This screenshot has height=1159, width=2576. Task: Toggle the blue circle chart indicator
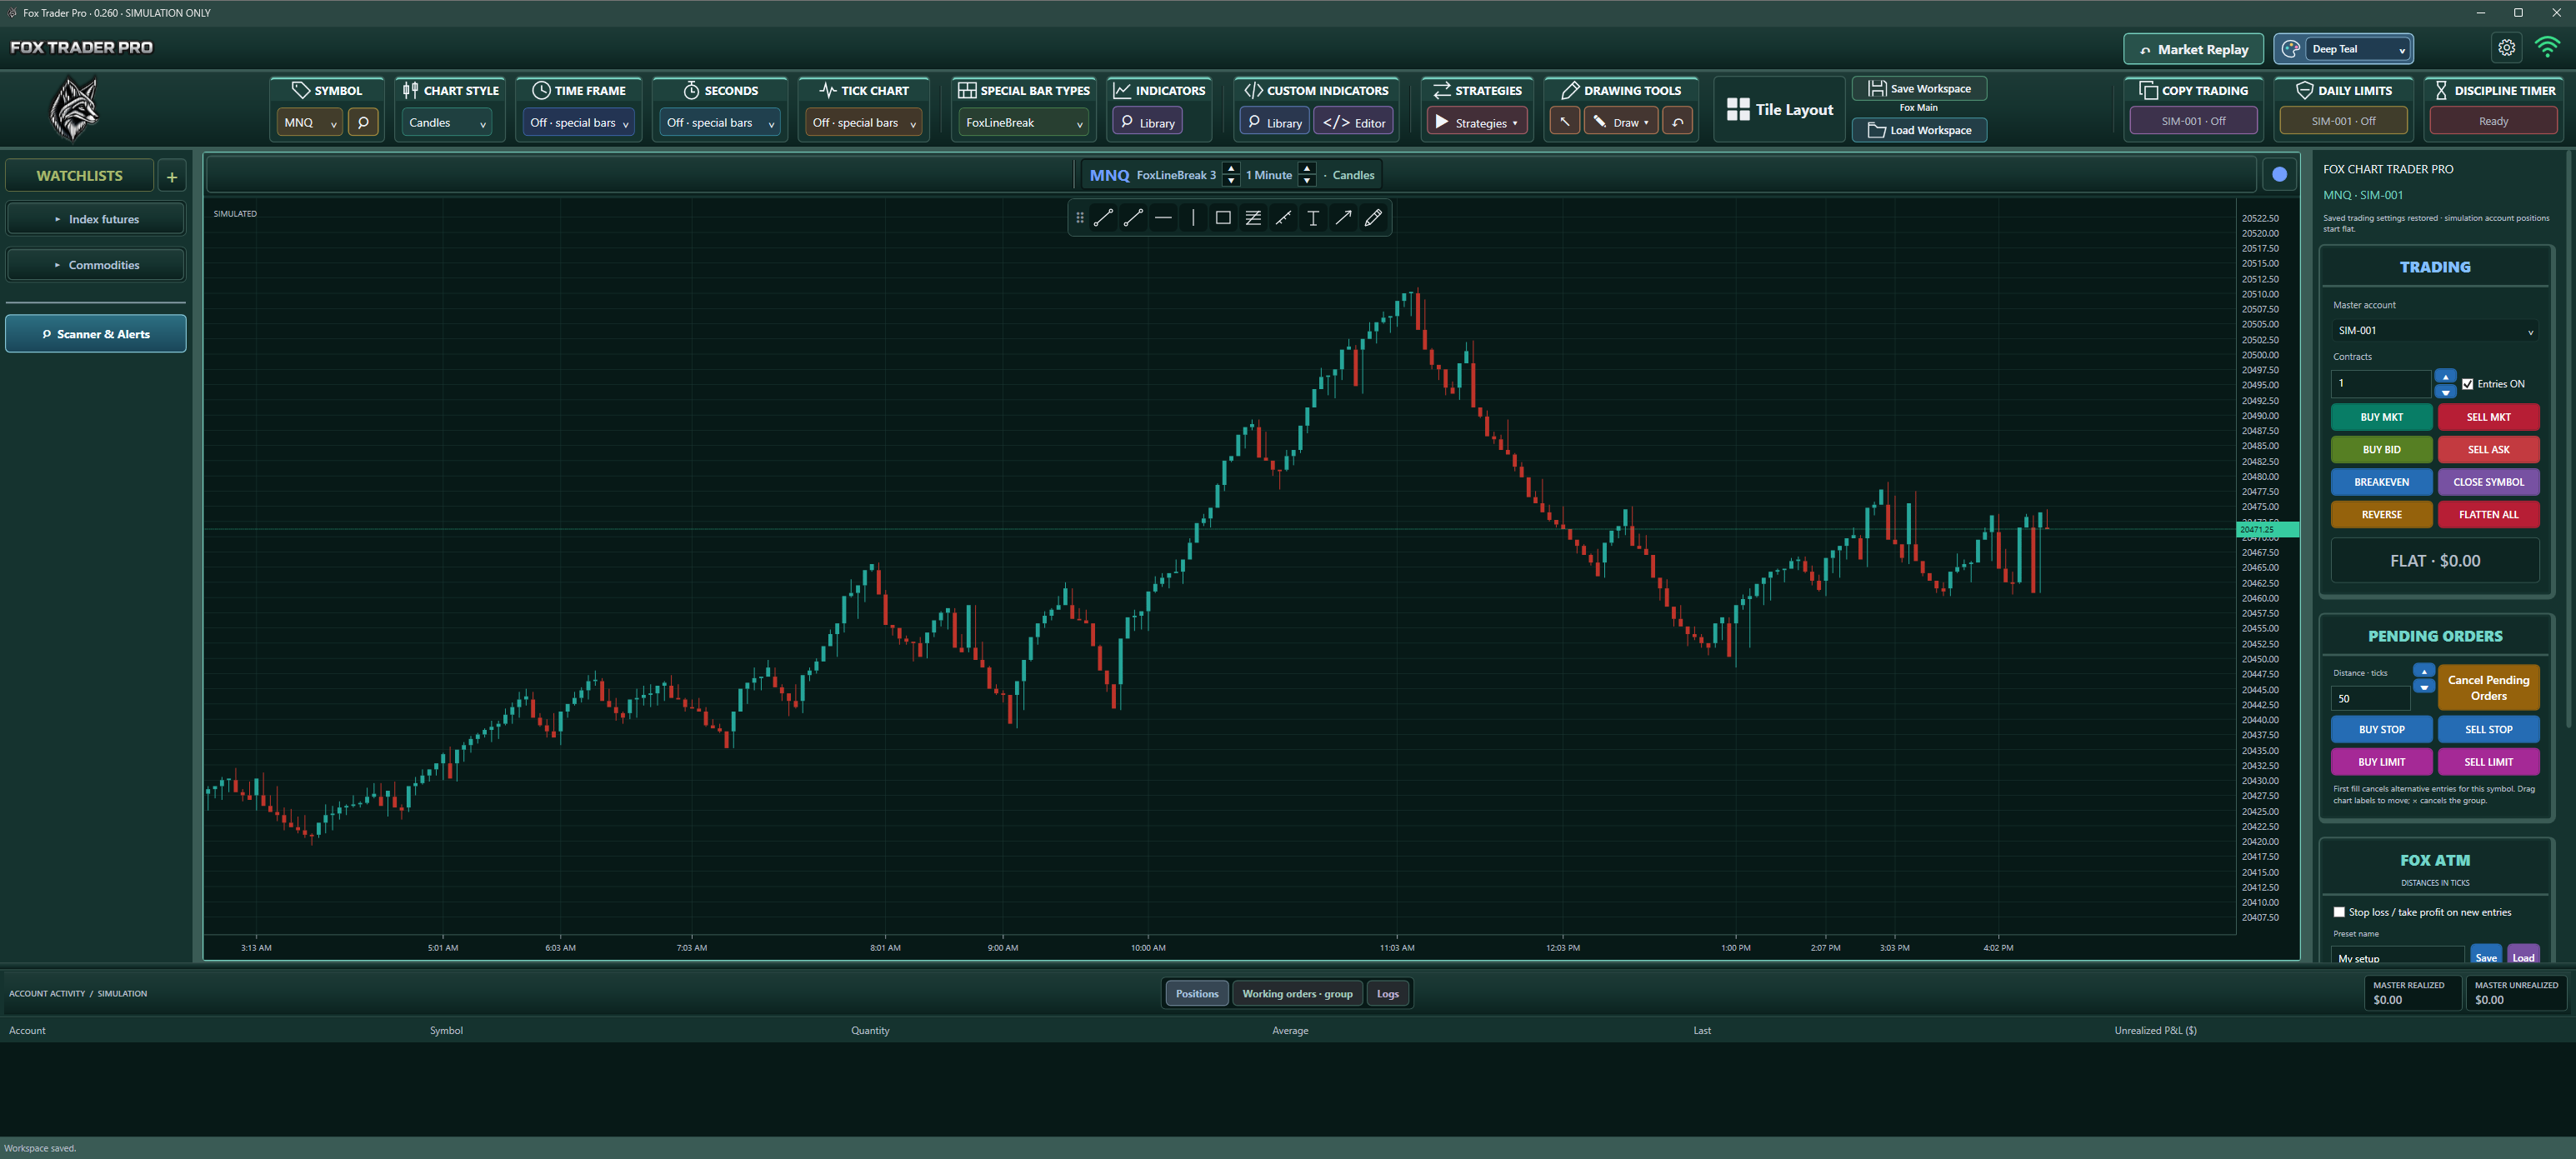tap(2279, 174)
